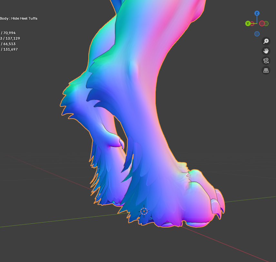Toggle the camera view button
276x262 pixels.
click(266, 61)
